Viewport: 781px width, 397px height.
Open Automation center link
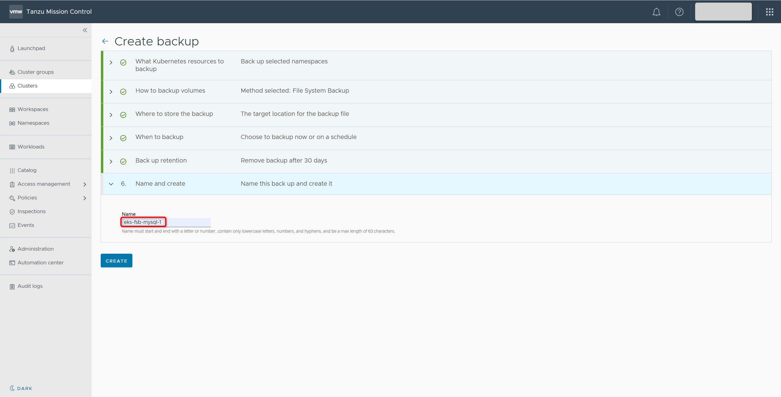coord(40,263)
